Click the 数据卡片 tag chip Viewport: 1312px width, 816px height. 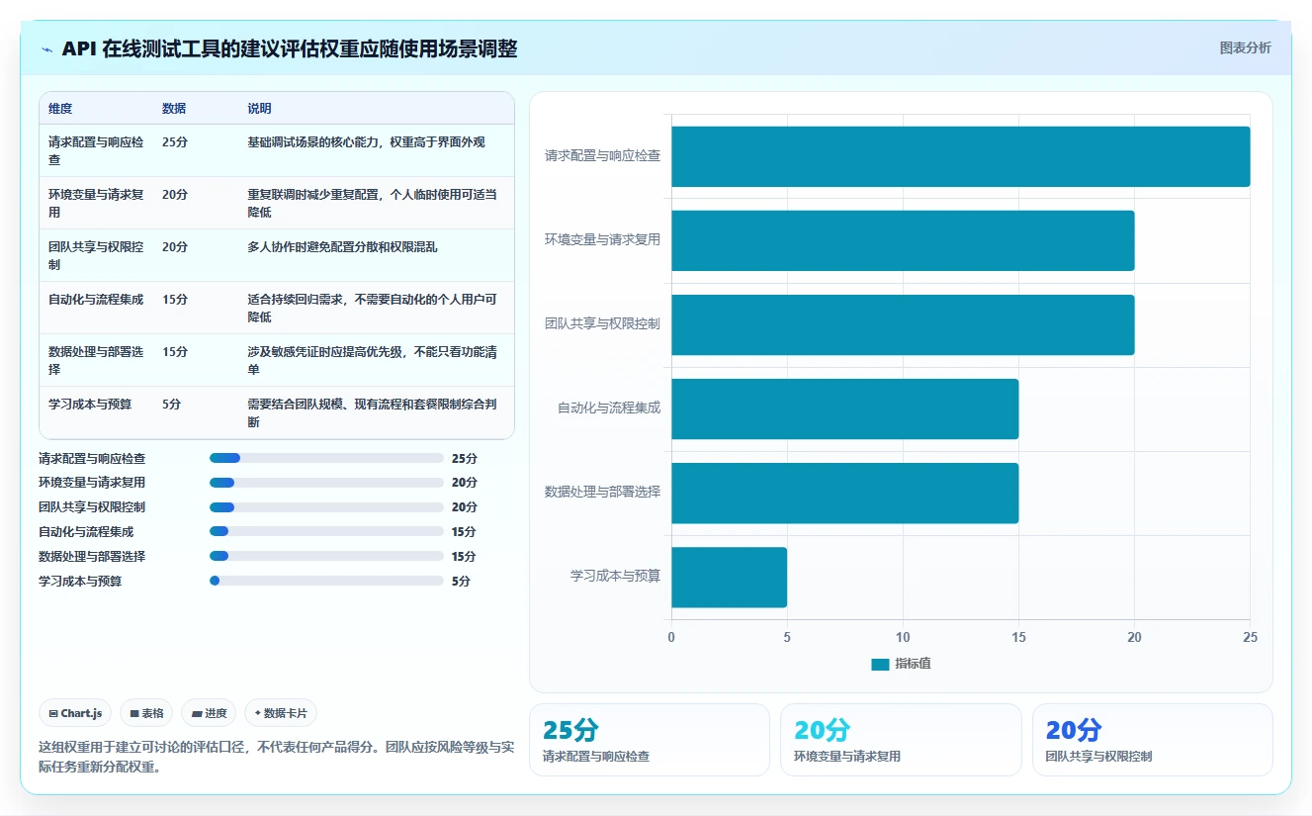281,713
